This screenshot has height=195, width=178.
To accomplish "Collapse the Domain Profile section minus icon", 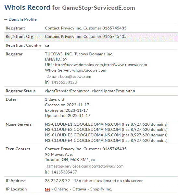I will (6, 19).
